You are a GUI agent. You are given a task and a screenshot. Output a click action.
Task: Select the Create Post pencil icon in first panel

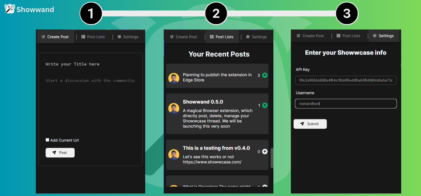[x=44, y=37]
